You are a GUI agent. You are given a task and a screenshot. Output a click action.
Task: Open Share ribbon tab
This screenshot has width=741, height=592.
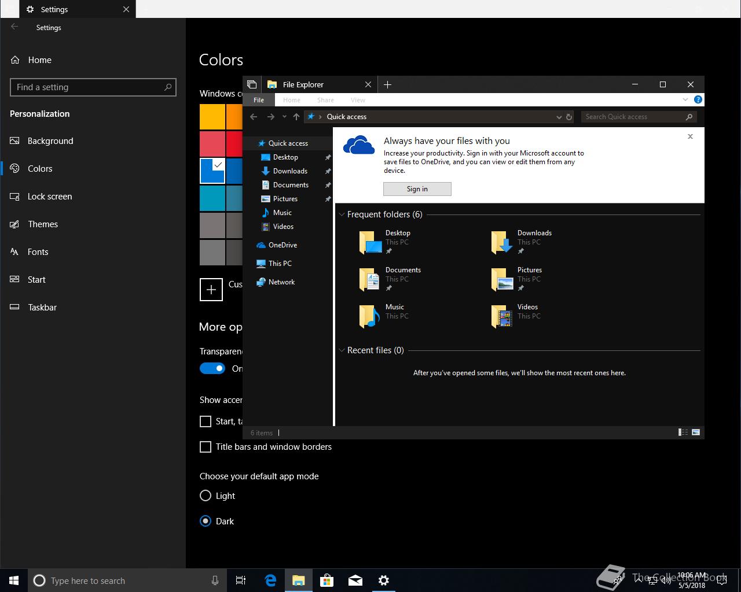(325, 100)
